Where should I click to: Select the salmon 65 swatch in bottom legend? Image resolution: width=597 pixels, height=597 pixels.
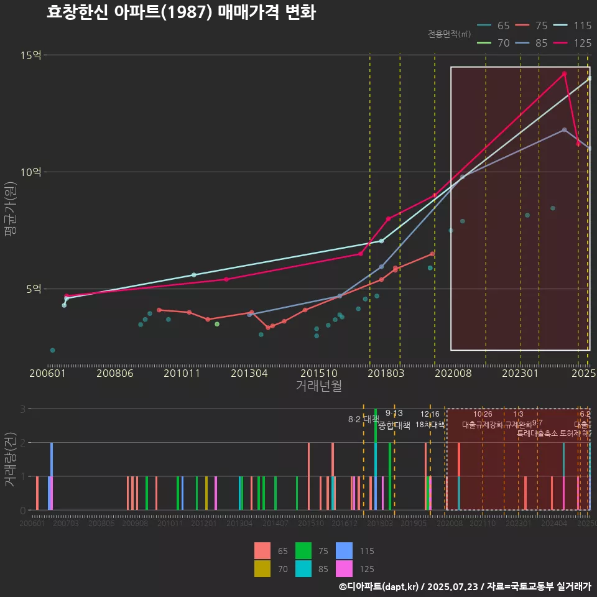[262, 550]
